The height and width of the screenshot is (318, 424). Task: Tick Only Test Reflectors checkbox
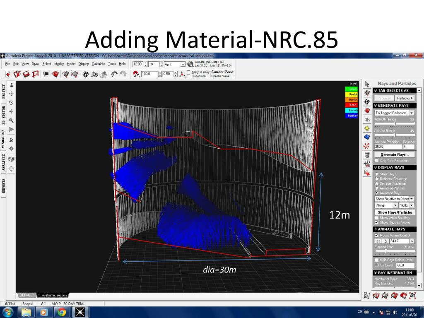click(377, 161)
